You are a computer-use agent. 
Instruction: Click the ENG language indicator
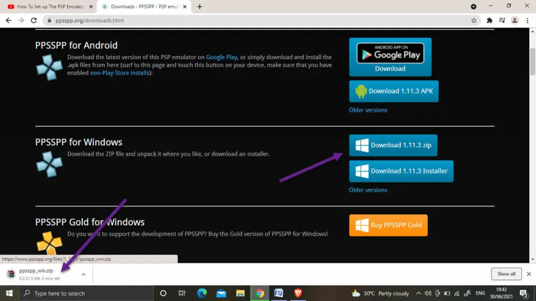coord(481,293)
